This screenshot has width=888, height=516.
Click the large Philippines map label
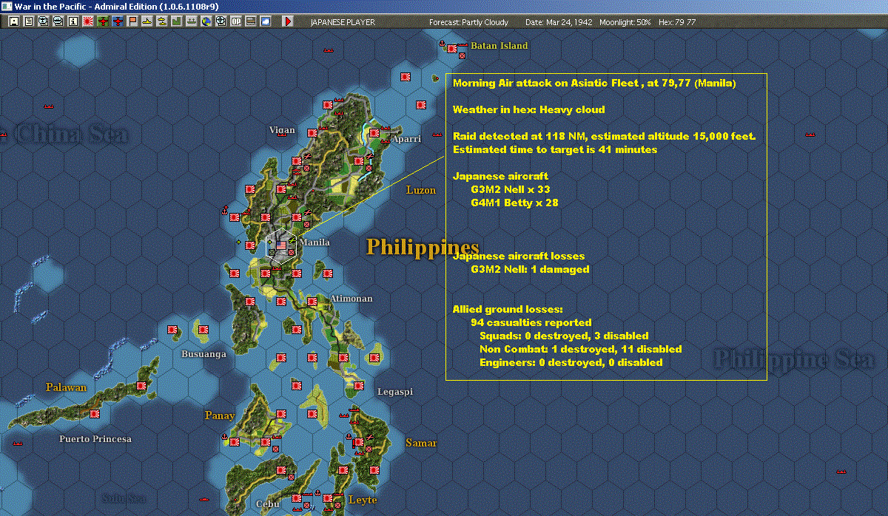coord(423,247)
